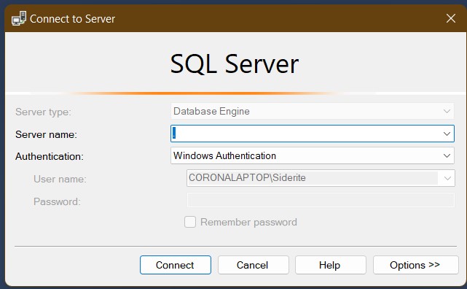
Task: Open the Authentication dropdown arrow
Action: coord(447,155)
